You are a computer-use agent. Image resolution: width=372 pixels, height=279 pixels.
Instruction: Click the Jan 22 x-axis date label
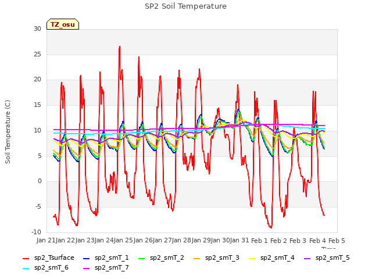click(66, 240)
